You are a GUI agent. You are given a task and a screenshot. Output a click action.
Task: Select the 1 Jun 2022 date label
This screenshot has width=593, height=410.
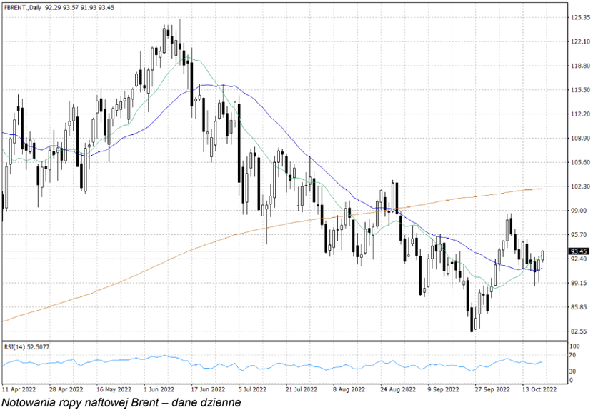click(158, 390)
